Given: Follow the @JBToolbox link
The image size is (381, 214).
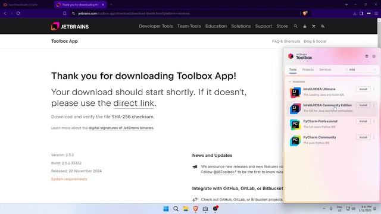Looking at the screenshot, I should click(225, 172).
